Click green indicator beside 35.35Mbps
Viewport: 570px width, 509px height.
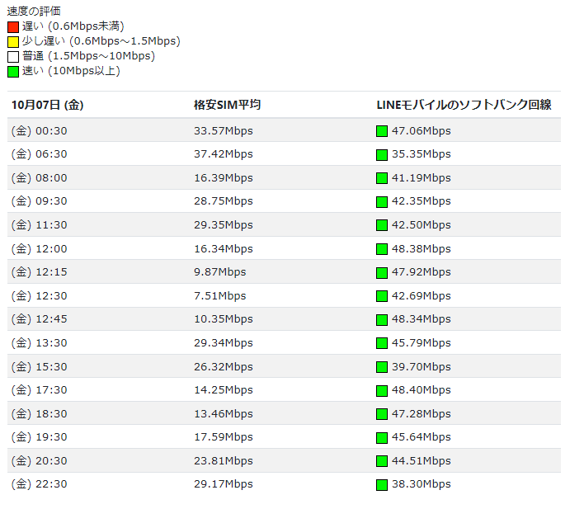pos(382,154)
